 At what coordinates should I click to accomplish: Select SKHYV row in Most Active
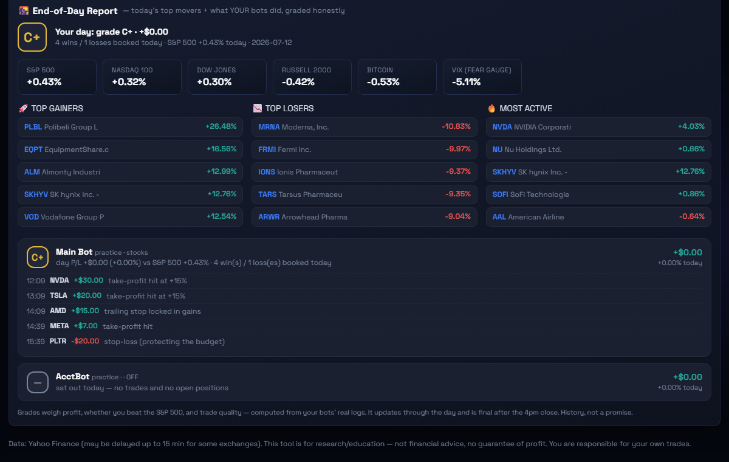598,172
